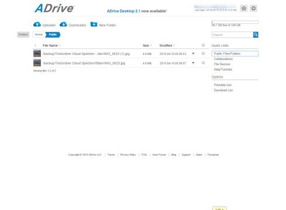
Task: Open thumbnail of IMG_0823.jpg row
Action: 37,63
